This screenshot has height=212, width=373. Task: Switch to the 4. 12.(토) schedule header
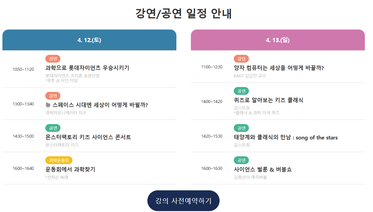coord(89,39)
